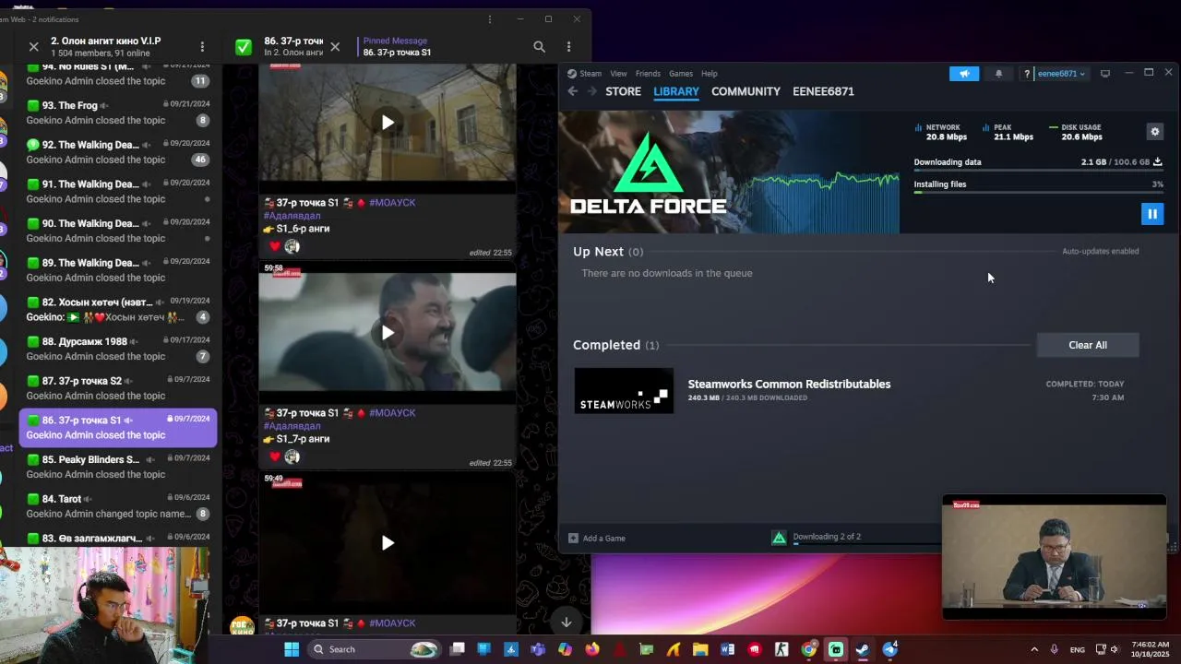Play the bottom dark video
Screen dimensions: 1181x664
pyautogui.click(x=388, y=543)
